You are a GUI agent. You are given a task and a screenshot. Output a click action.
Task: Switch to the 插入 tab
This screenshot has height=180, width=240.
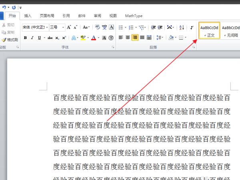28,16
